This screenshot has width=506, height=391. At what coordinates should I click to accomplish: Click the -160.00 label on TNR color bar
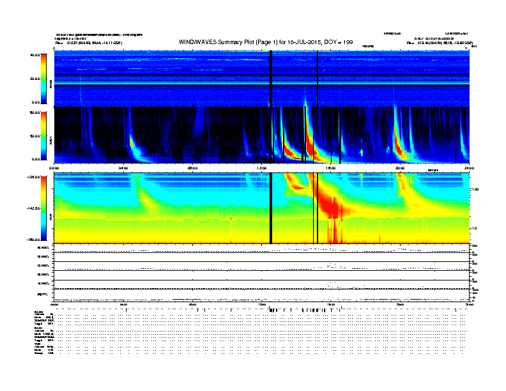point(33,240)
